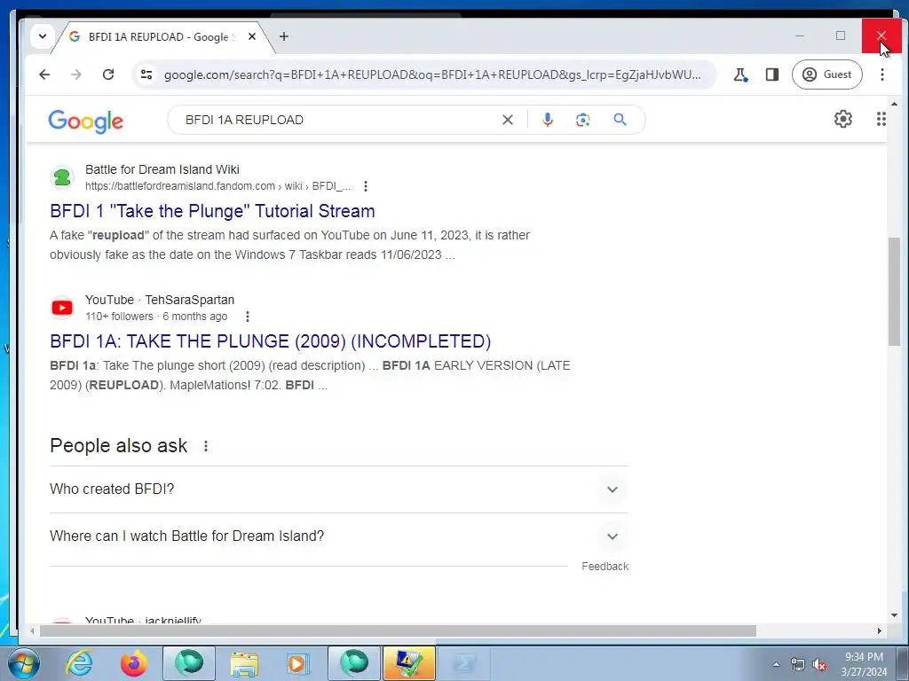Go back with the back arrow
This screenshot has height=681, width=909.
[44, 74]
